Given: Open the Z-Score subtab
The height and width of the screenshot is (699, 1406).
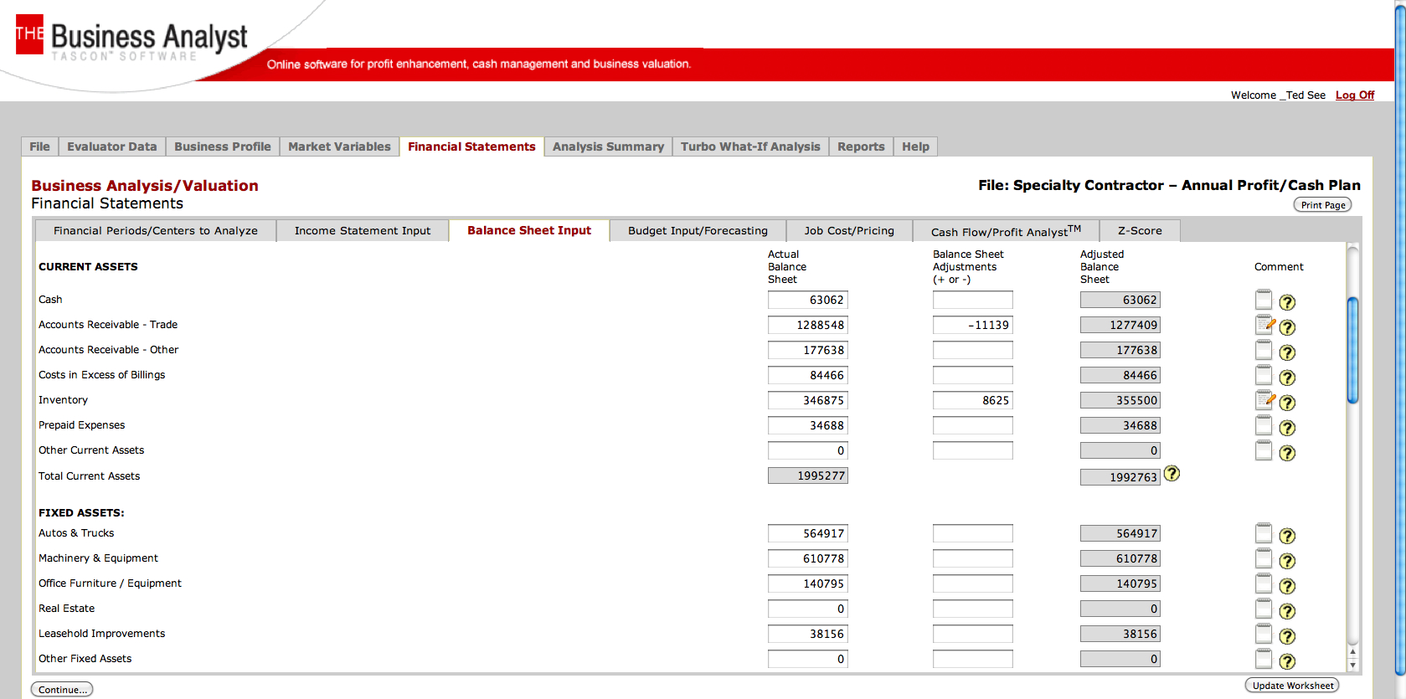Looking at the screenshot, I should 1140,231.
